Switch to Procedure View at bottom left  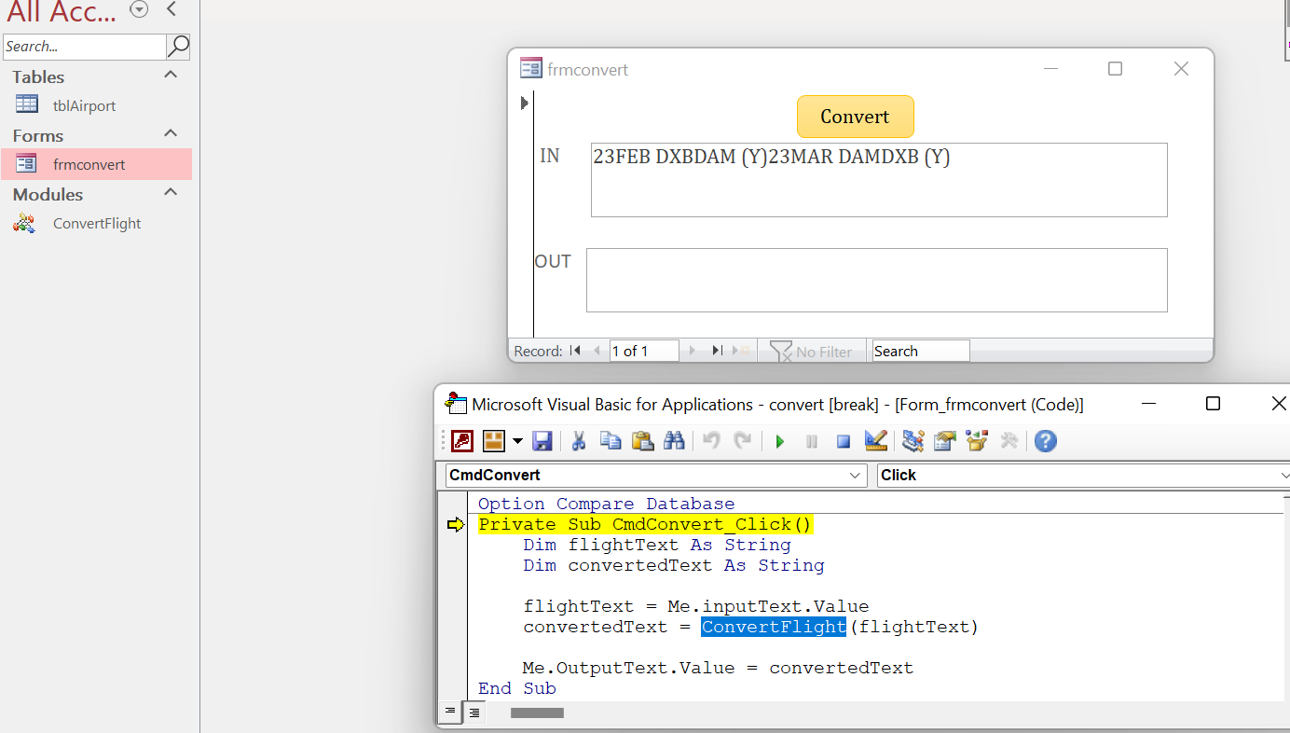coord(450,712)
